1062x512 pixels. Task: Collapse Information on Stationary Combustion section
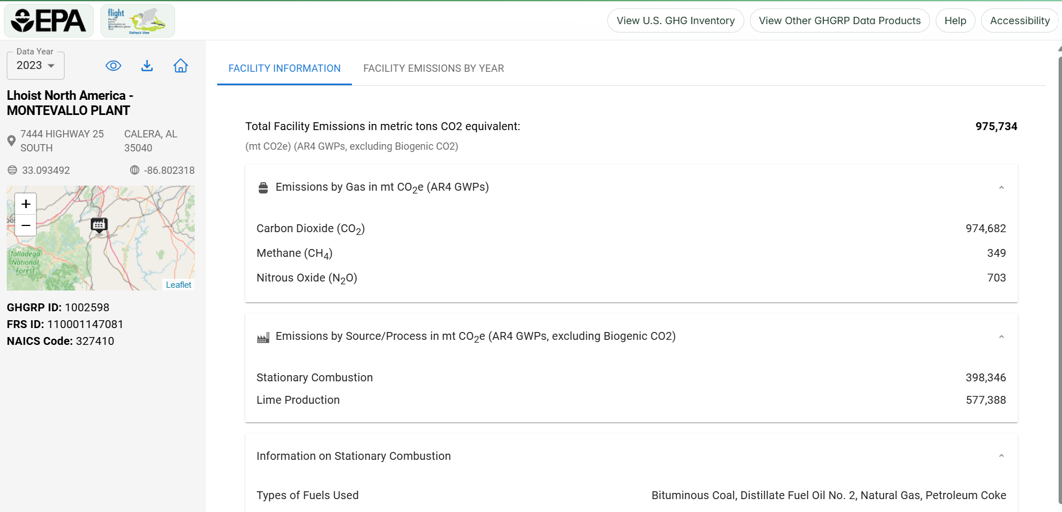point(1001,456)
